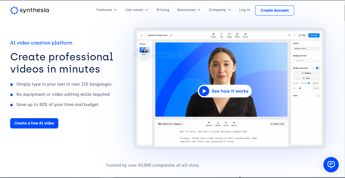Click the AI video creation platform text
Viewport: 345px width, 178px height.
pyautogui.click(x=41, y=43)
